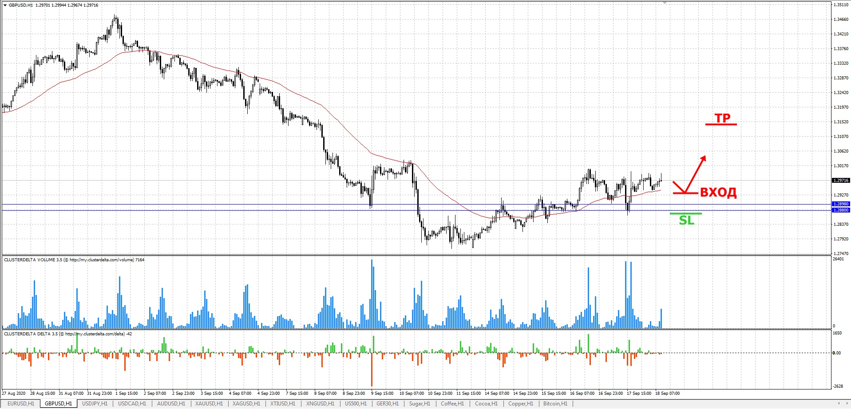Click the 18 Sep 07:00 time label
Screen dimensions: 851x409
667,393
